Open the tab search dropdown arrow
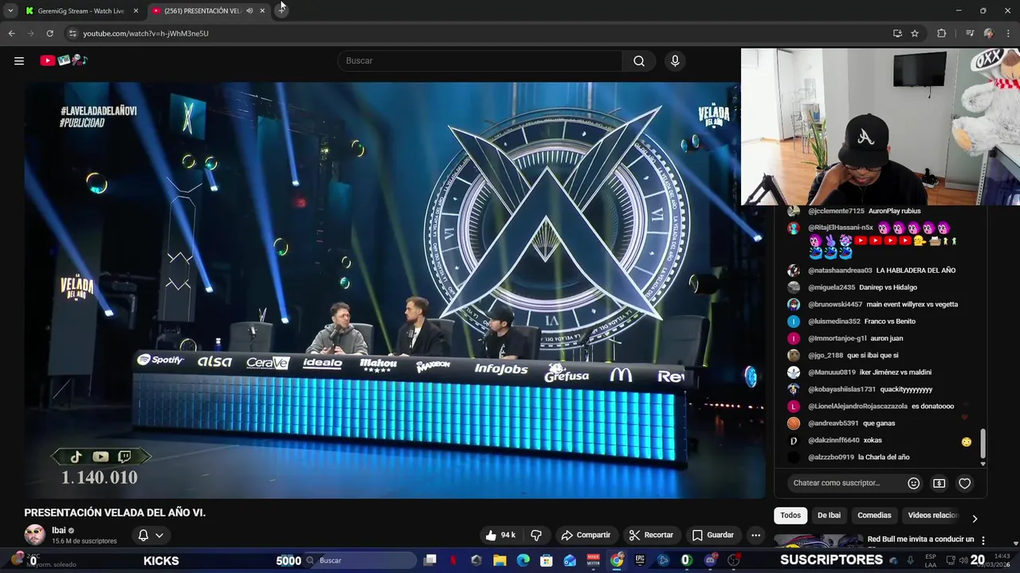Screen dimensions: 1020x573 [x=10, y=10]
